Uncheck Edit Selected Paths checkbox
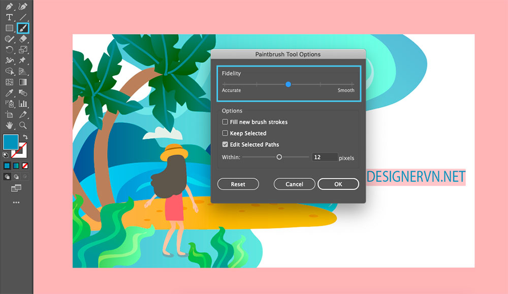The image size is (508, 294). [x=225, y=145]
